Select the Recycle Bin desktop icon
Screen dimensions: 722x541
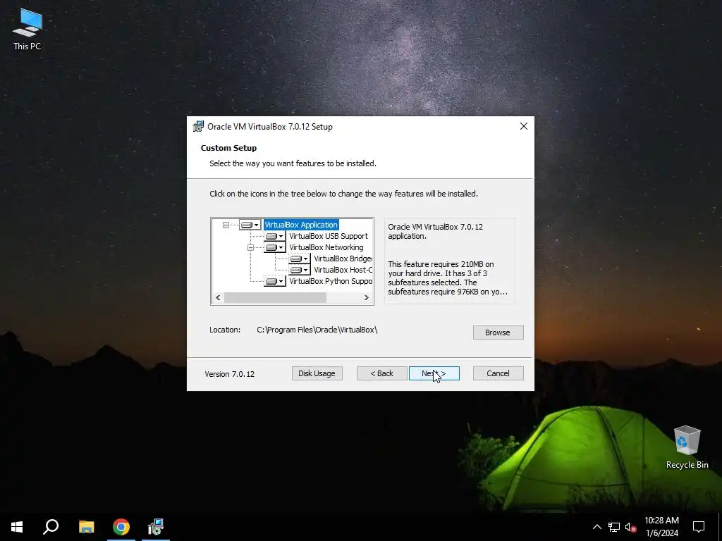pos(687,447)
